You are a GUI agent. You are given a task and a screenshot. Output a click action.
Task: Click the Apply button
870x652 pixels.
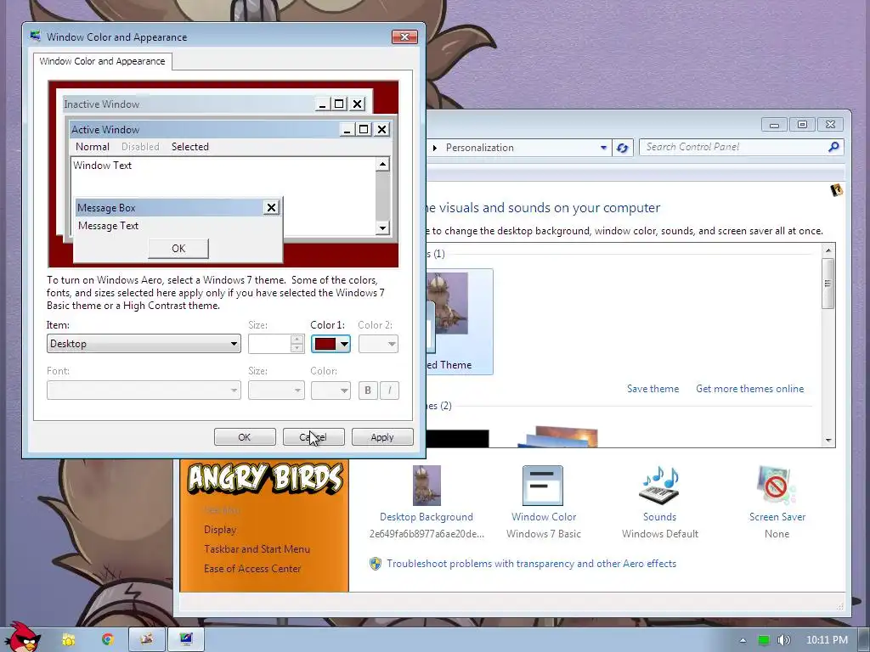coord(382,437)
